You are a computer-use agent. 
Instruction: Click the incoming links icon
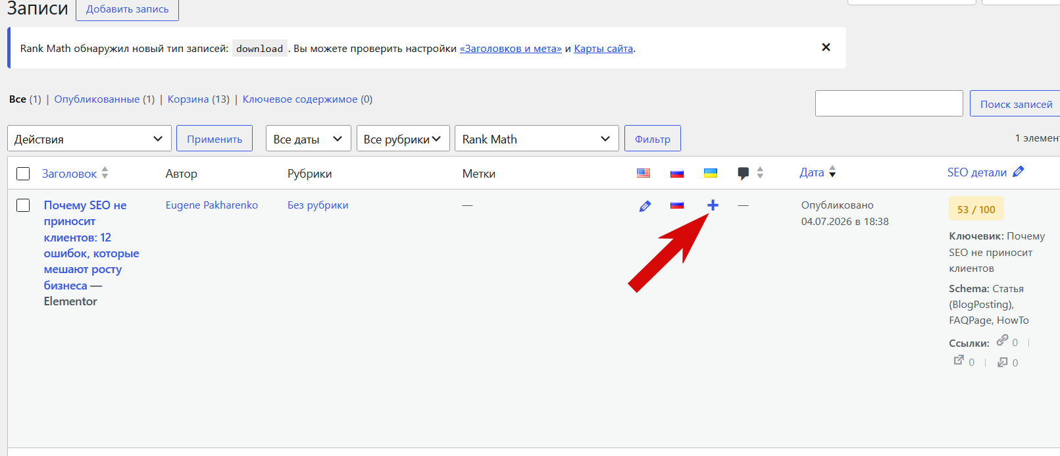[x=1003, y=362]
